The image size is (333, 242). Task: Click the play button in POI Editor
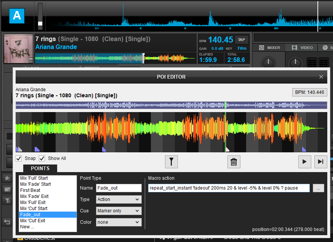pos(304,162)
